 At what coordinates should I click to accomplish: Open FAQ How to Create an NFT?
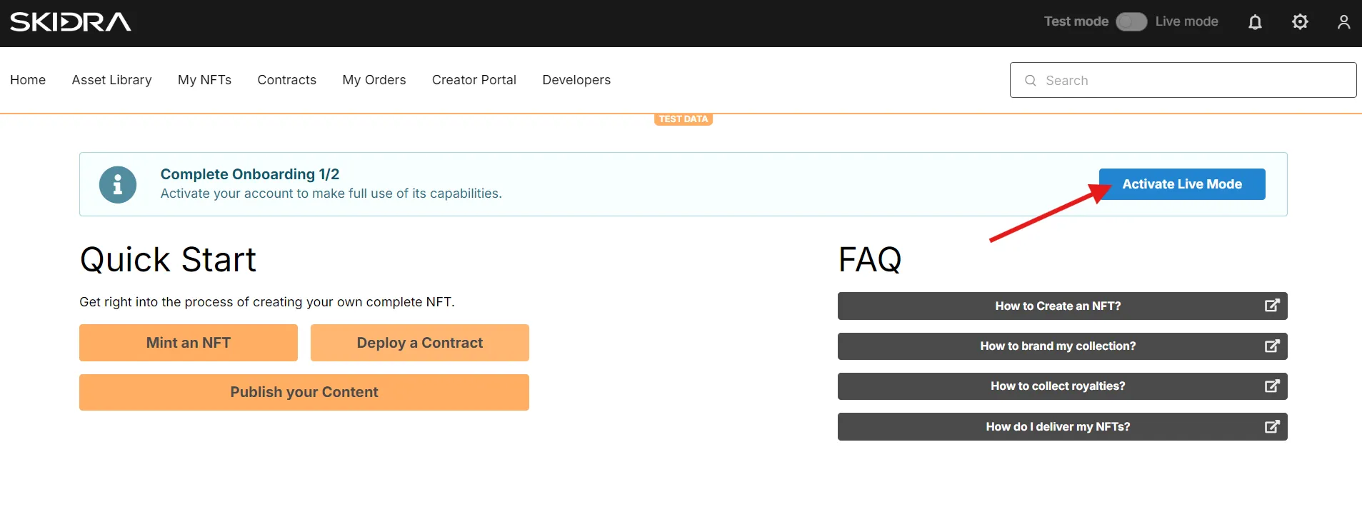click(x=1062, y=306)
